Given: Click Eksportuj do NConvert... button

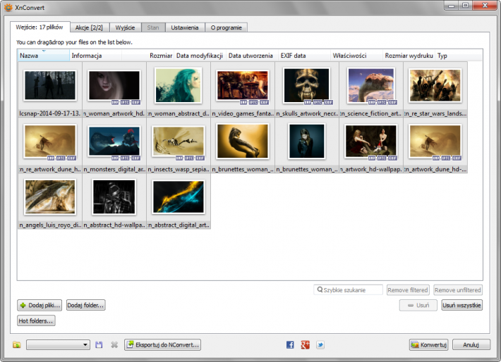Looking at the screenshot, I should click(x=162, y=345).
